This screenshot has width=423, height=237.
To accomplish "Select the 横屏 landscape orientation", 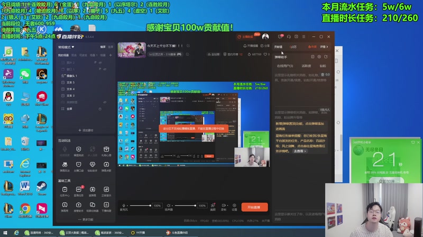I will pos(103,47).
